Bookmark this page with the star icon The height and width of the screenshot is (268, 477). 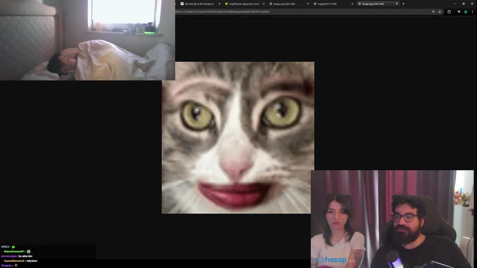pyautogui.click(x=440, y=12)
